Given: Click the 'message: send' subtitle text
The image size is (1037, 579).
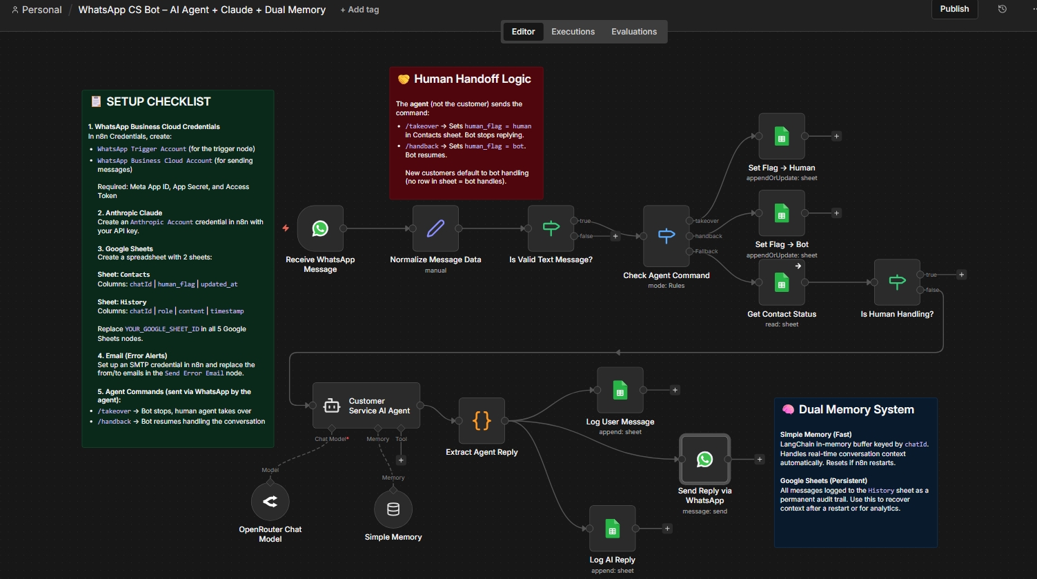Looking at the screenshot, I should 704,511.
